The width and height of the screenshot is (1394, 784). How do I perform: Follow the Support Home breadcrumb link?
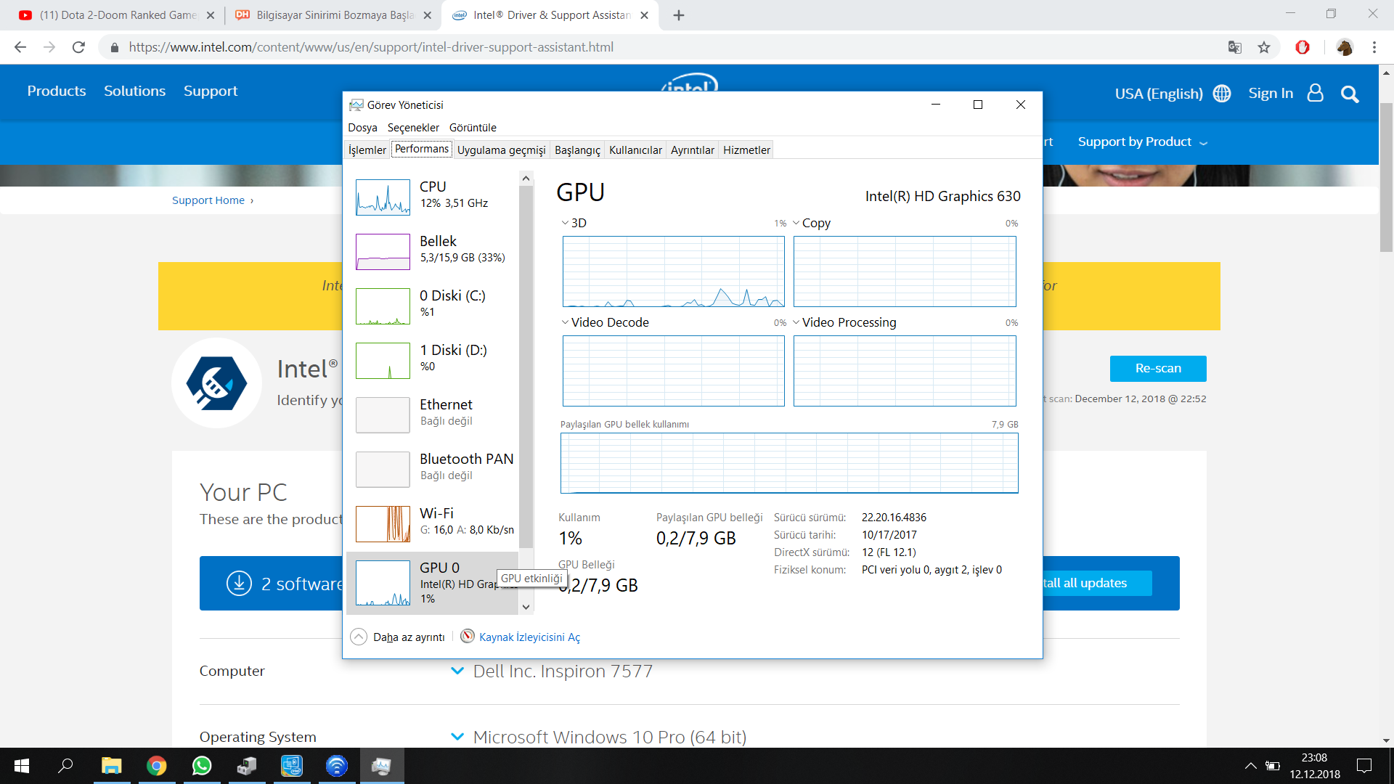[x=208, y=200]
